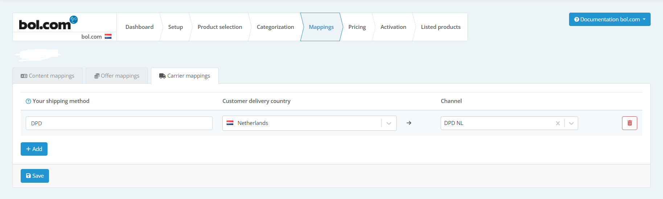Screen dimensions: 663x199
Task: Switch to the Content mappings tab
Action: click(x=48, y=76)
